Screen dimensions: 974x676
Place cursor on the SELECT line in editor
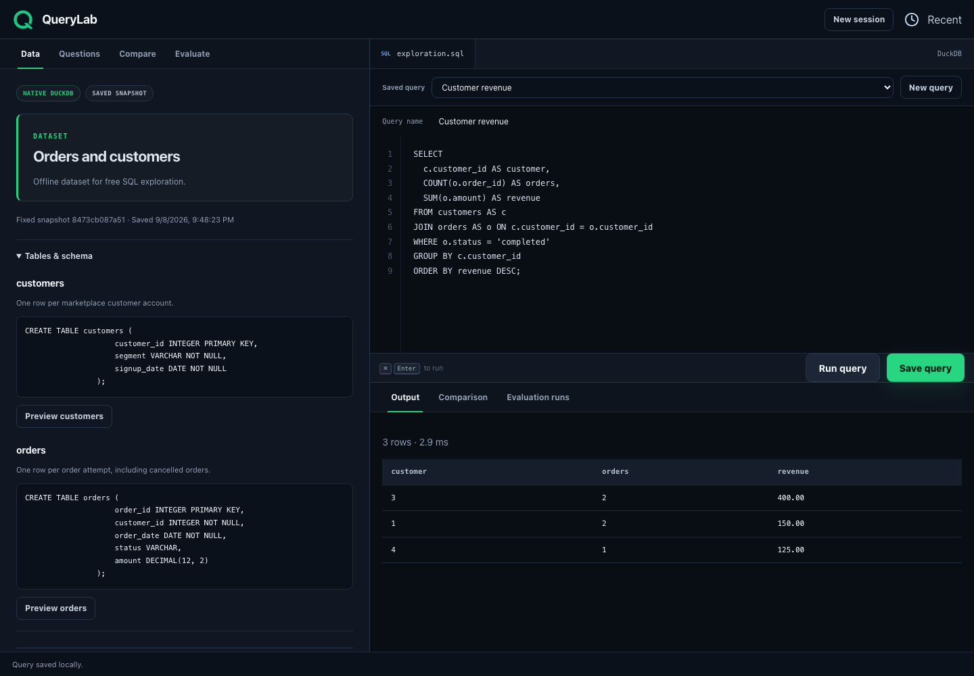click(x=428, y=154)
